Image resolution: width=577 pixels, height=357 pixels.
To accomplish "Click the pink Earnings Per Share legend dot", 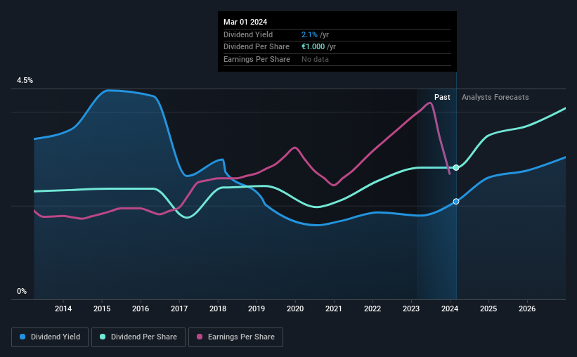I will click(200, 337).
